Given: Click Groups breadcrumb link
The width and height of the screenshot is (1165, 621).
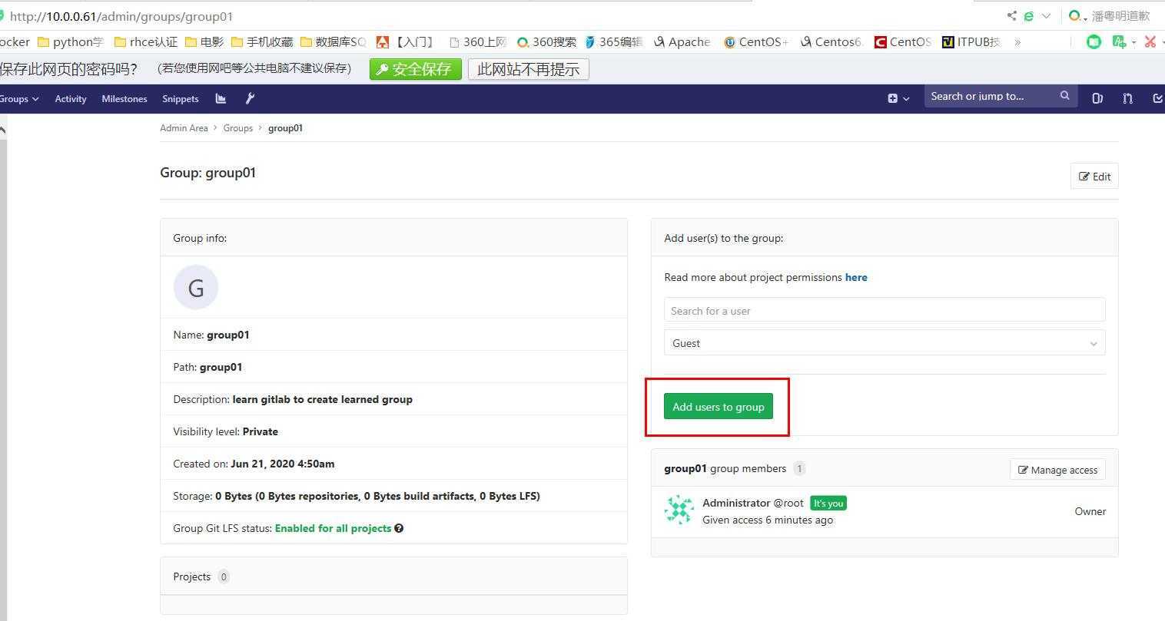Looking at the screenshot, I should pos(238,128).
